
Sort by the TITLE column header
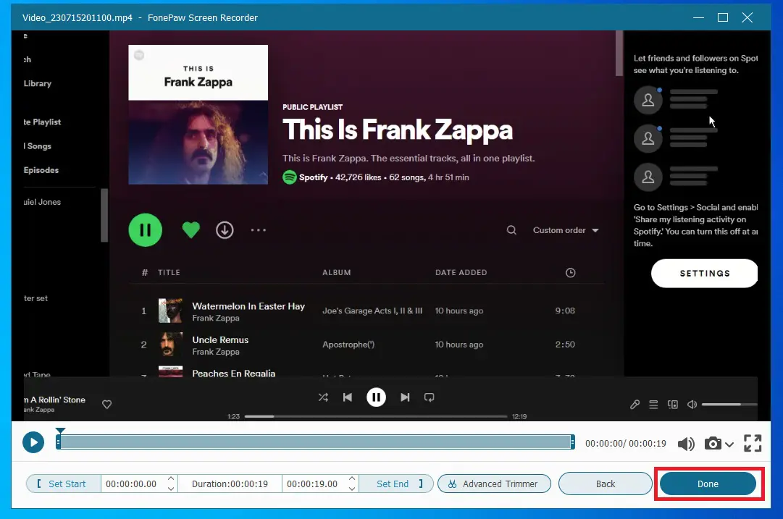pos(169,272)
